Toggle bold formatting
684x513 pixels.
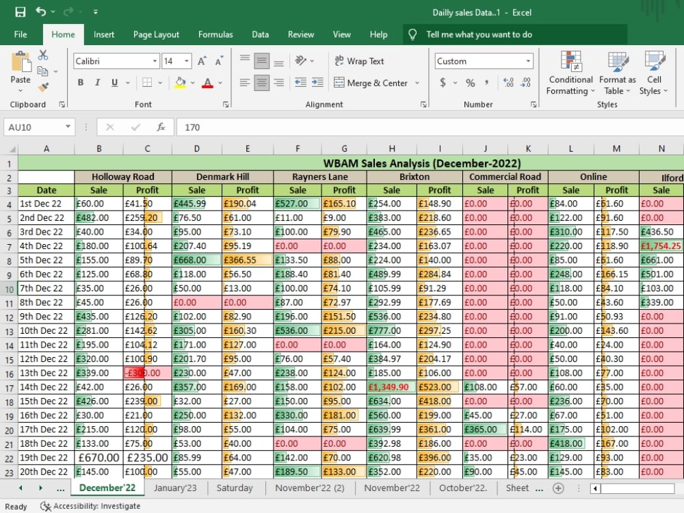(81, 81)
